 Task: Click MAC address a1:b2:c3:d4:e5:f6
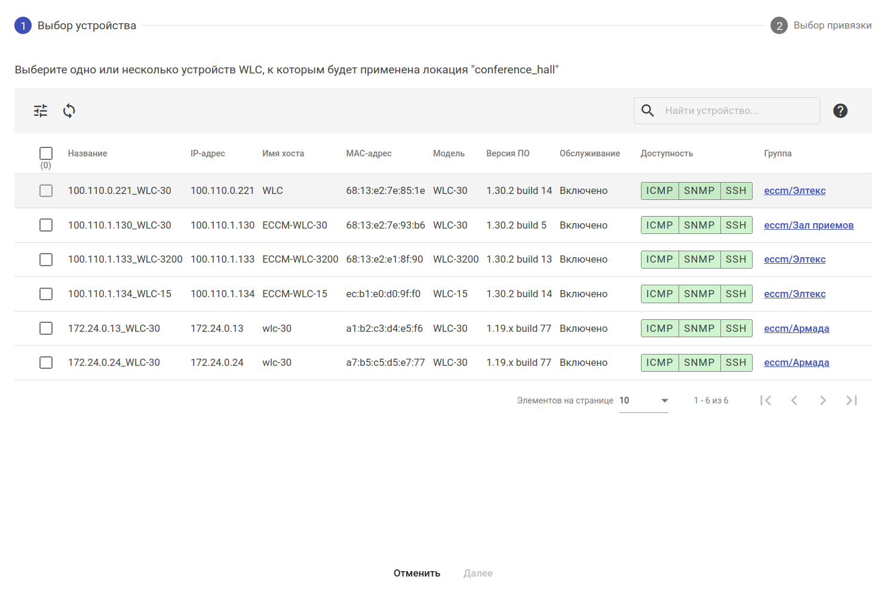tap(385, 329)
